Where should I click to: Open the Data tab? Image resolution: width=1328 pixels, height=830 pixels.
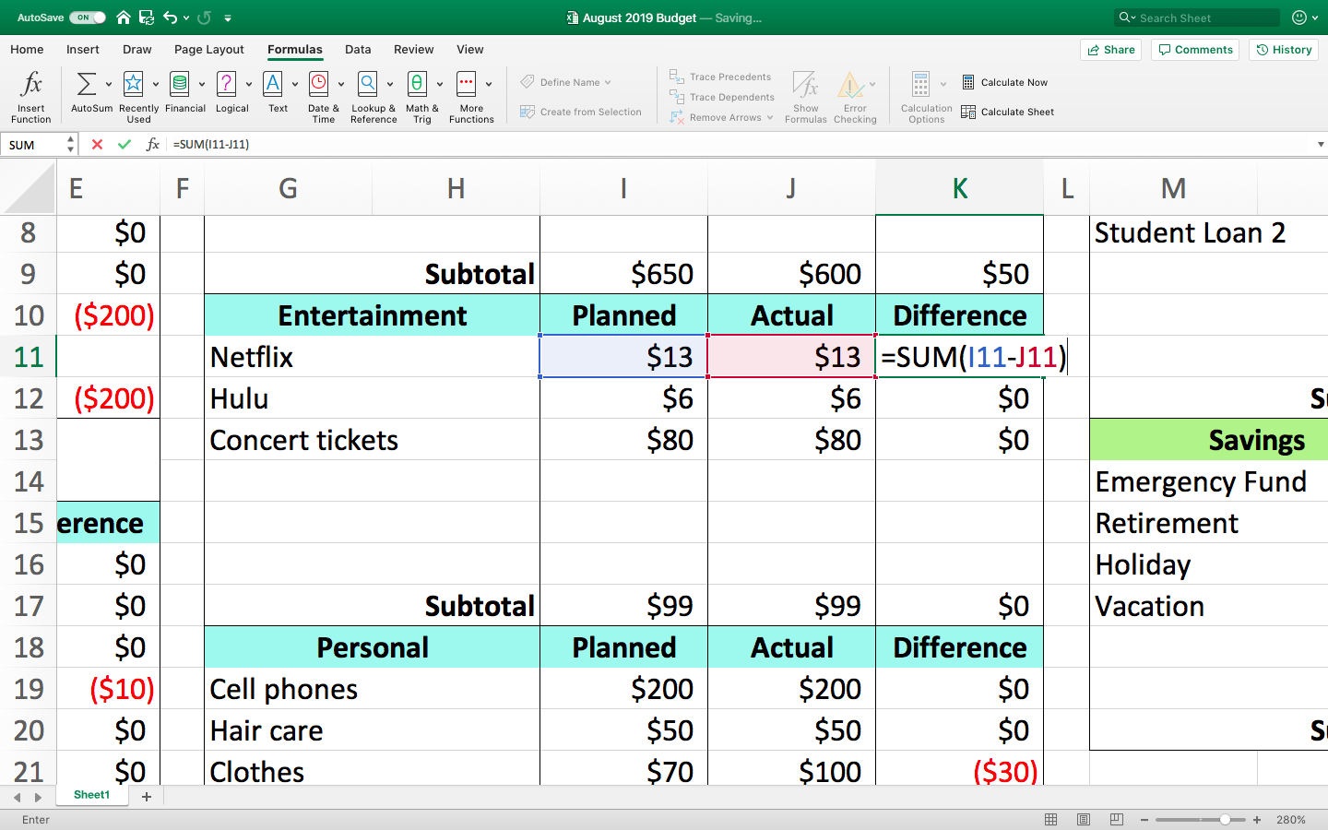tap(358, 49)
